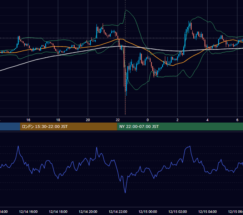The width and height of the screenshot is (243, 215).
Task: Click the 22 hour axis label
Action: (118, 120)
